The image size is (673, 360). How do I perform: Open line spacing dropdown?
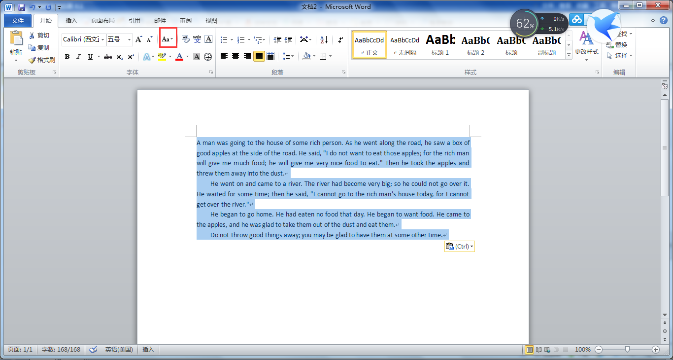point(289,56)
